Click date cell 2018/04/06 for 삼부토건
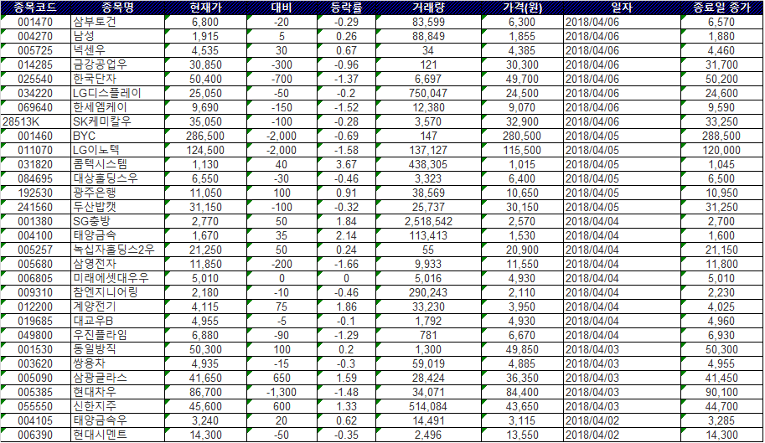The height and width of the screenshot is (443, 765). point(622,22)
